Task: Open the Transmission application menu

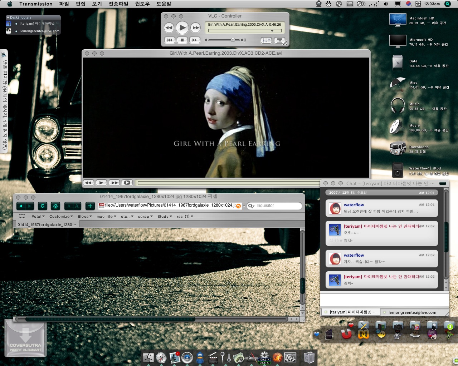Action: click(x=36, y=4)
